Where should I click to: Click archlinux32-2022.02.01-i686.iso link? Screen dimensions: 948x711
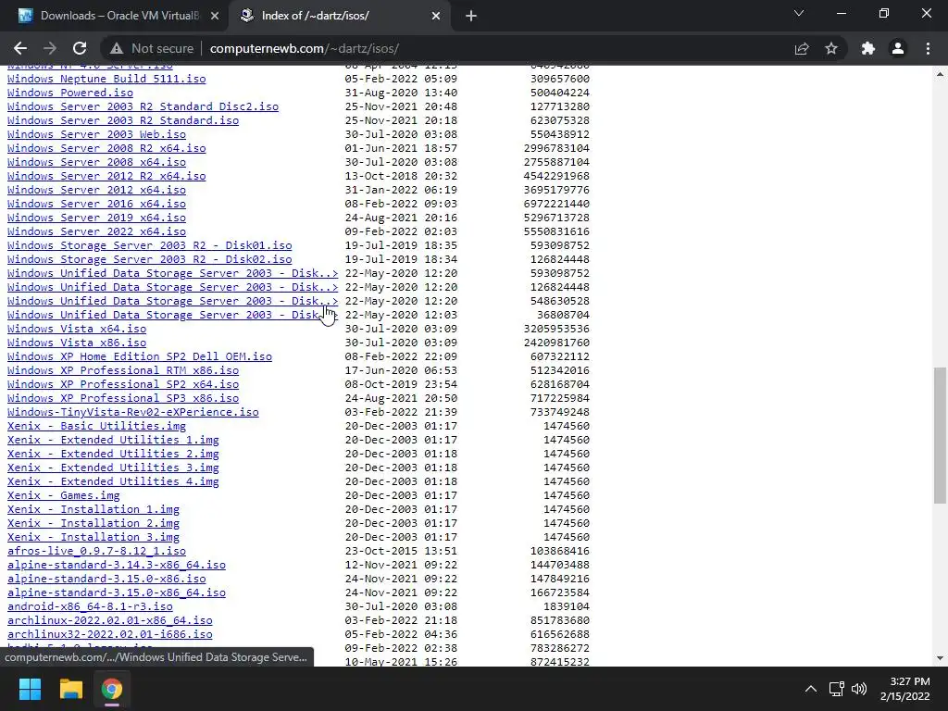(x=109, y=635)
